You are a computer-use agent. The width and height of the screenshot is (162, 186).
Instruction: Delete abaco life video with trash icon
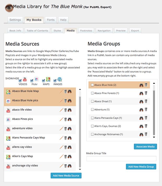point(66,110)
